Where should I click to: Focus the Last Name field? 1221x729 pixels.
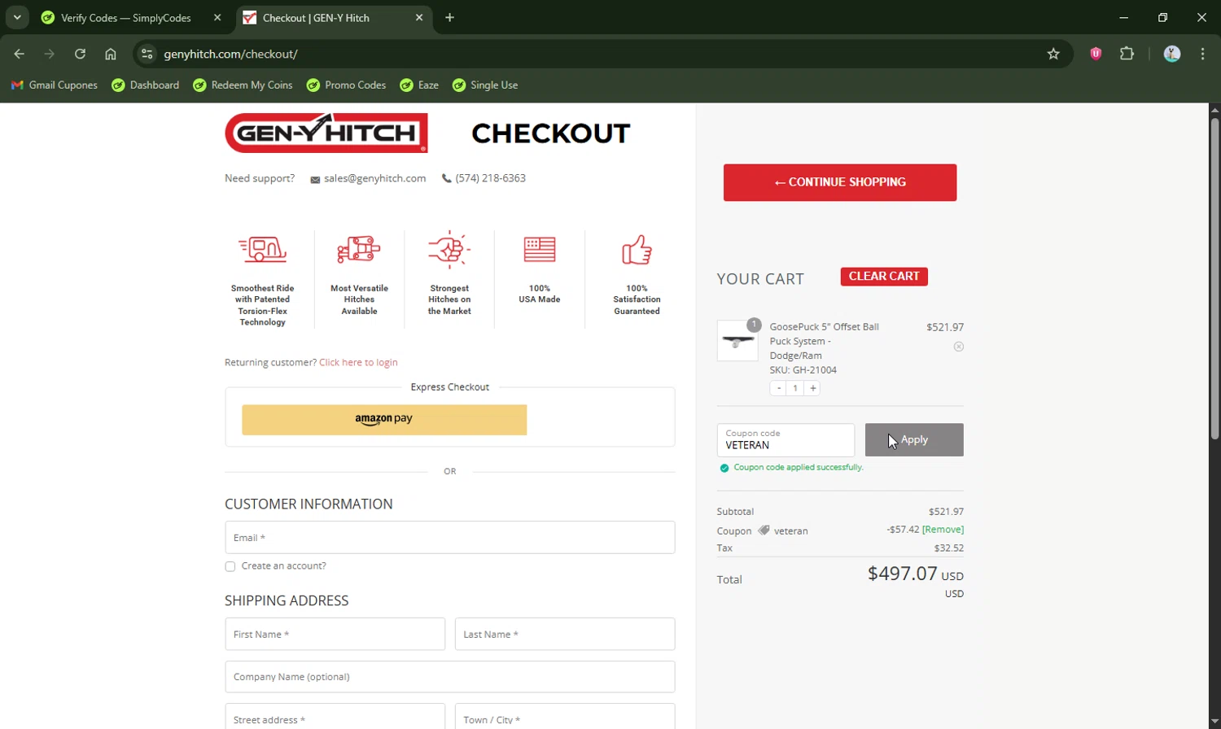(565, 634)
